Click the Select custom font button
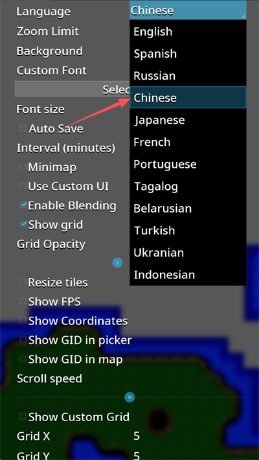259x460 pixels. [x=72, y=90]
